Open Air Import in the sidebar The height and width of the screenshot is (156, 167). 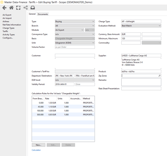[7, 18]
